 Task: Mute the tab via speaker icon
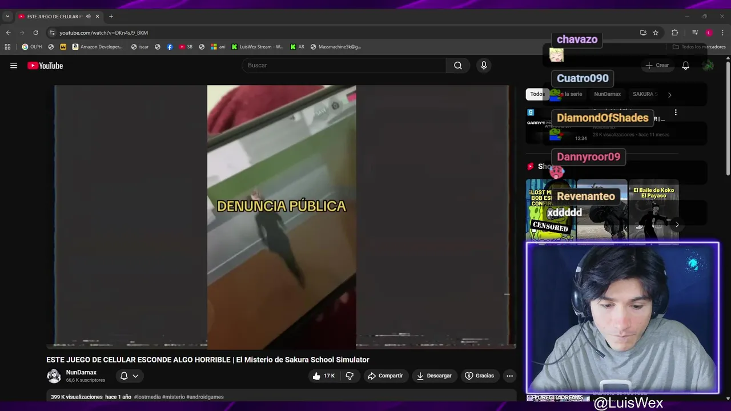pos(88,17)
